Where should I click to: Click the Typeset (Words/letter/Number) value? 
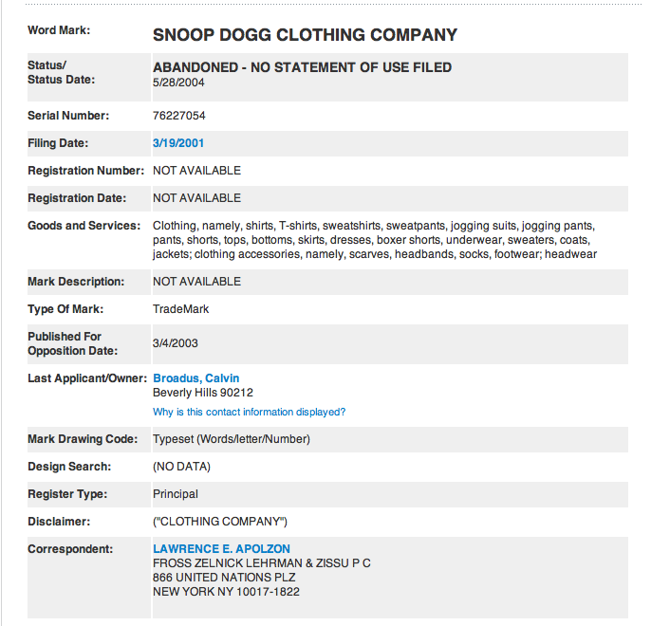pyautogui.click(x=232, y=439)
